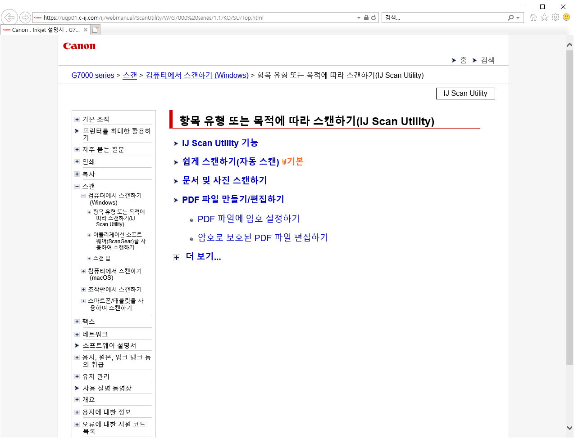Click the security lock icon in address bar
This screenshot has height=438, width=574.
(366, 18)
